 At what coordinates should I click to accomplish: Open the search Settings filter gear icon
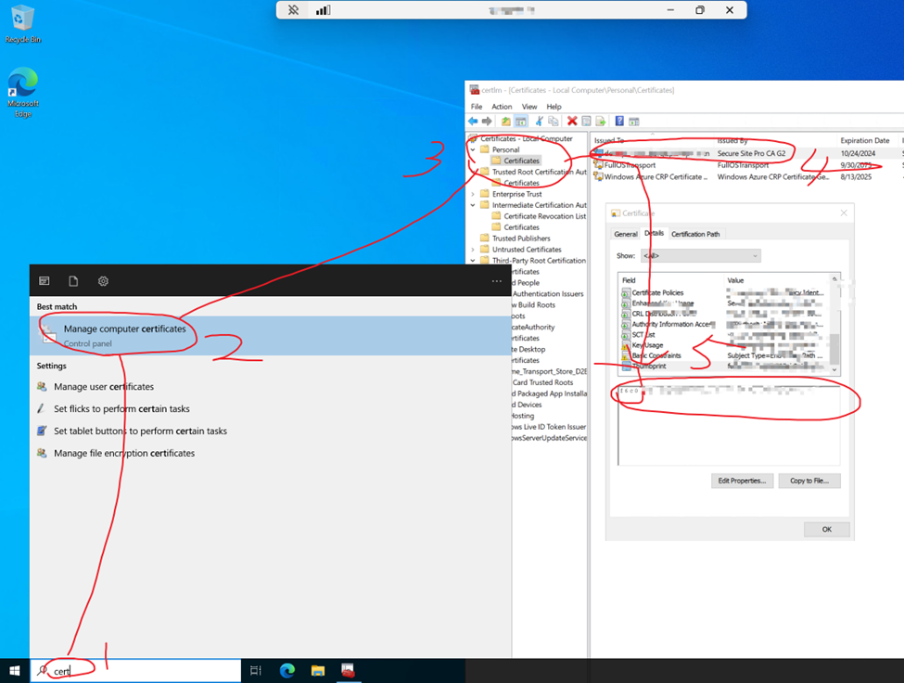103,281
